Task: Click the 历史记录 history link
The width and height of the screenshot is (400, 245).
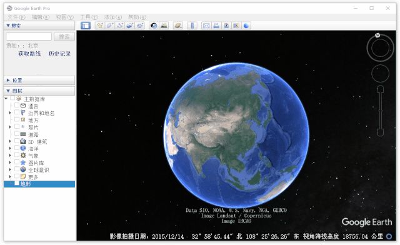Action: point(59,54)
